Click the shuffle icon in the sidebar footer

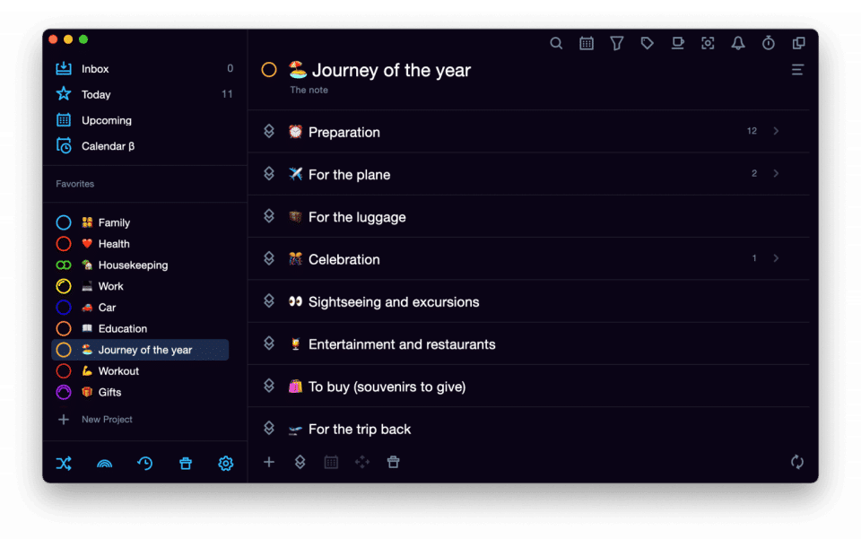tap(64, 464)
